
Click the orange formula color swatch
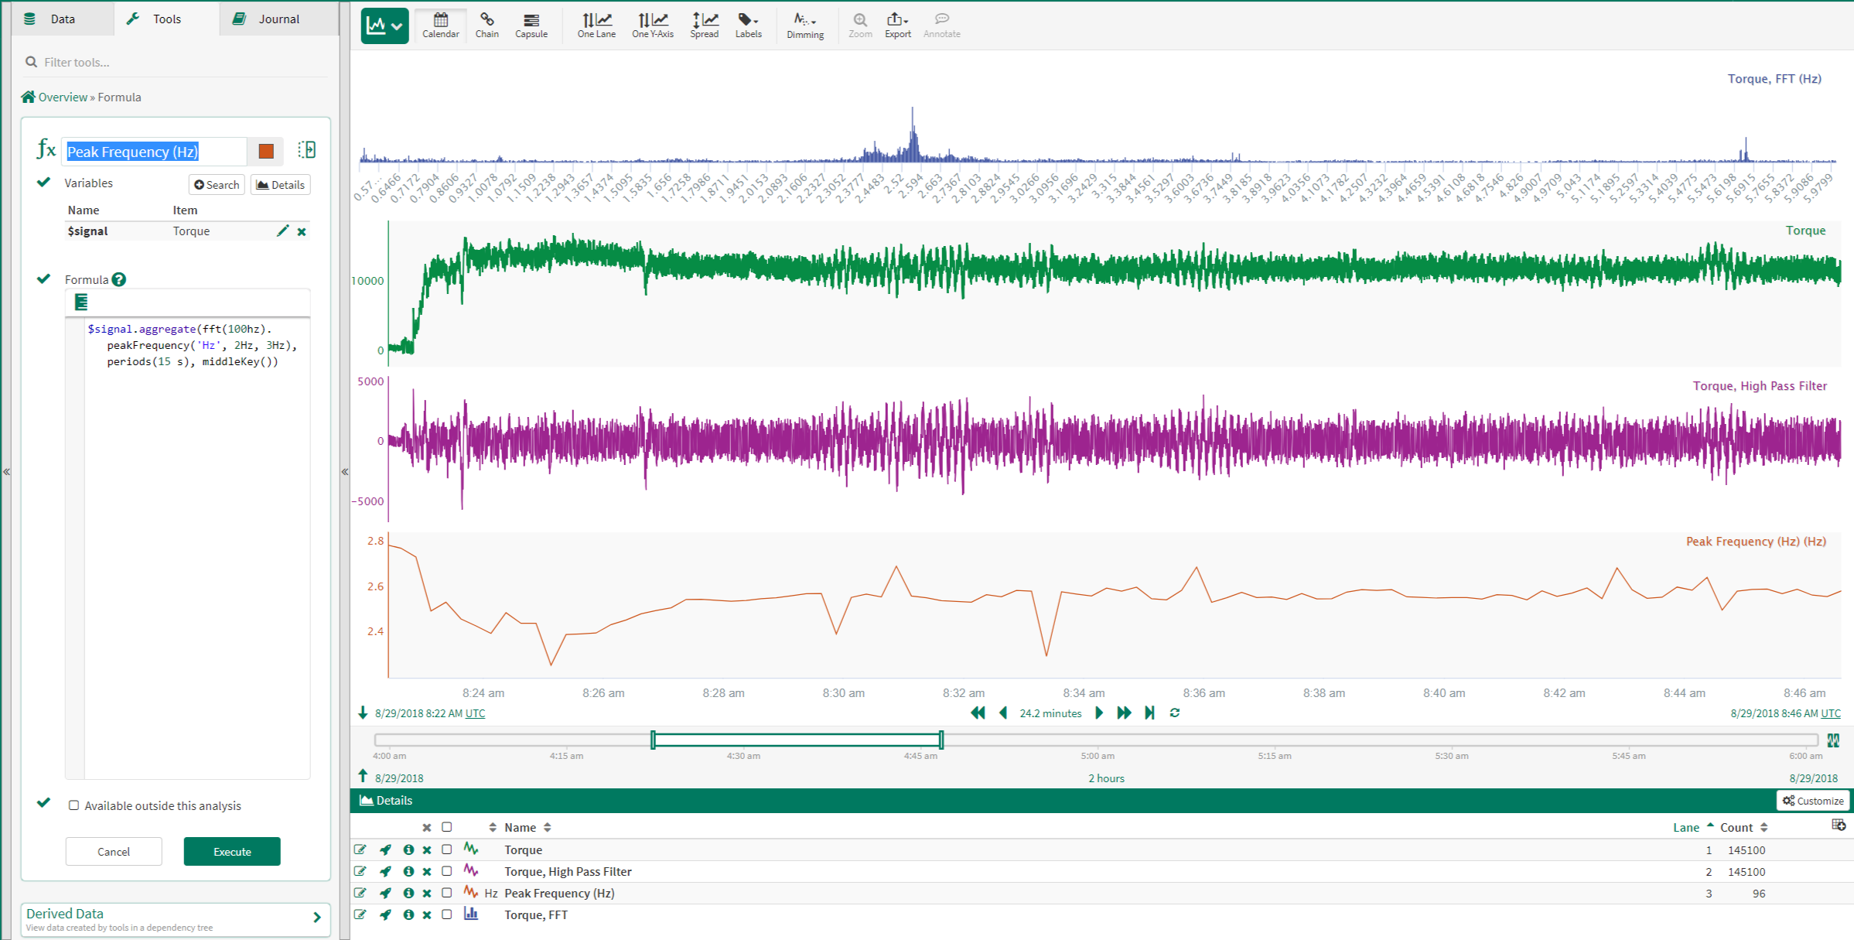point(266,151)
